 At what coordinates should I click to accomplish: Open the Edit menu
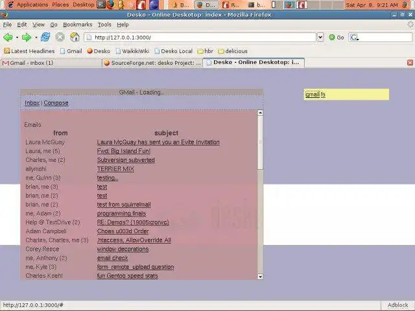22,25
